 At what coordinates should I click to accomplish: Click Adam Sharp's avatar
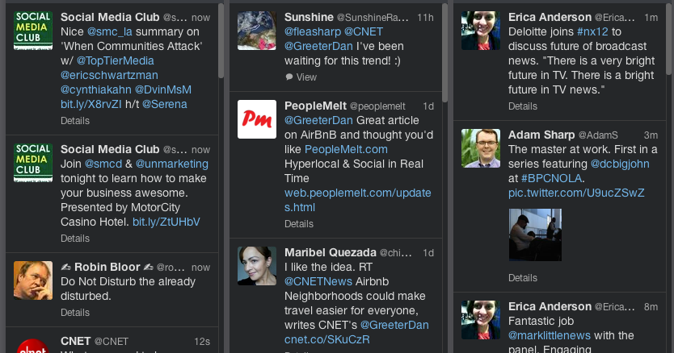[x=481, y=148]
